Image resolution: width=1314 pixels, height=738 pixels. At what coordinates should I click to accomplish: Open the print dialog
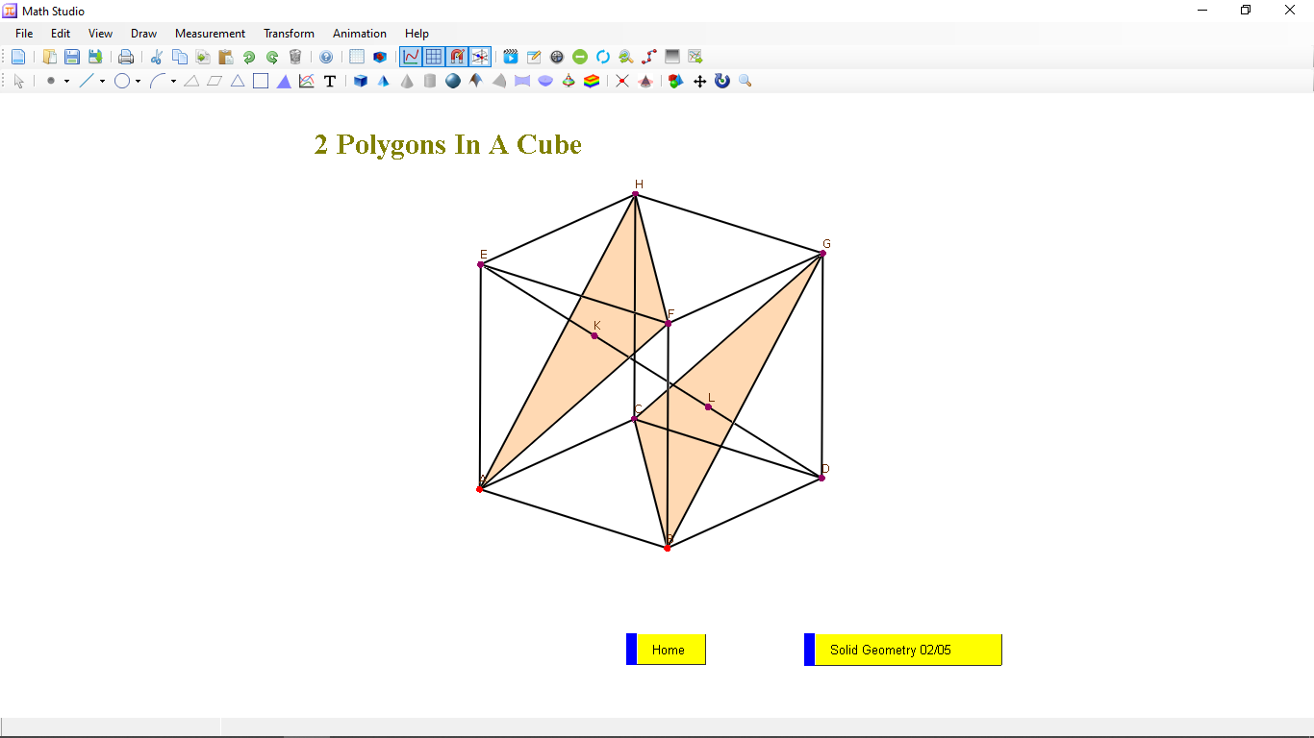tap(126, 57)
